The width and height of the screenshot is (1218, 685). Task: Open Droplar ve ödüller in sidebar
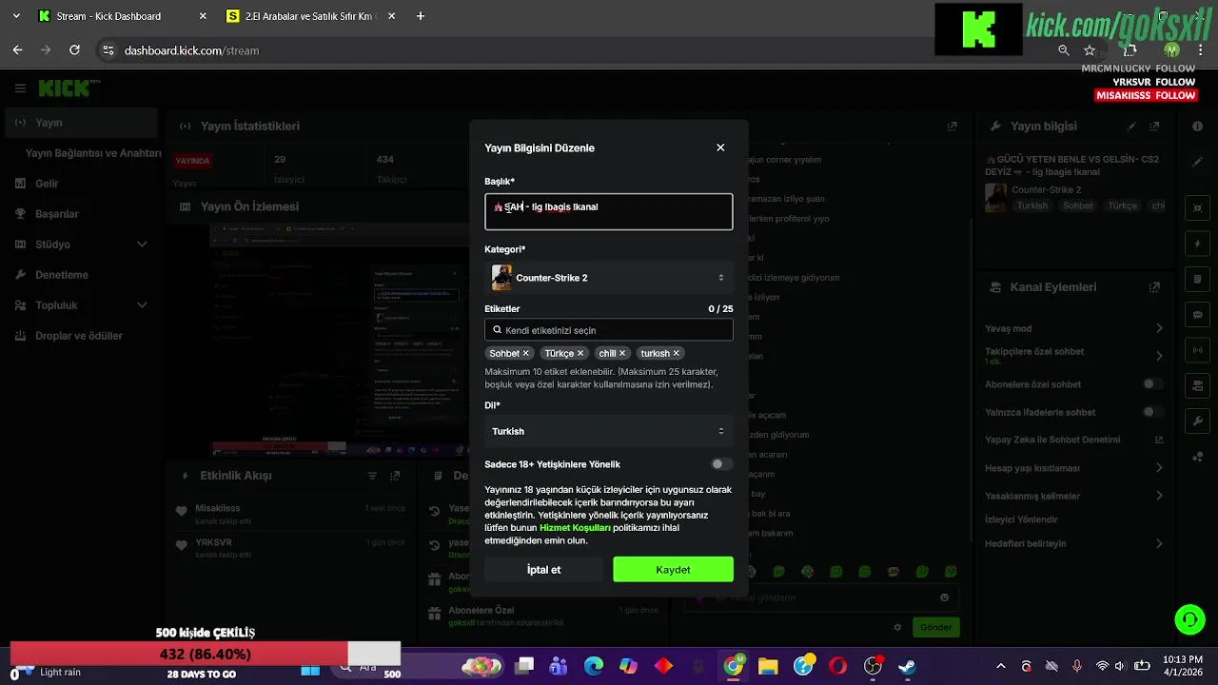(x=81, y=336)
